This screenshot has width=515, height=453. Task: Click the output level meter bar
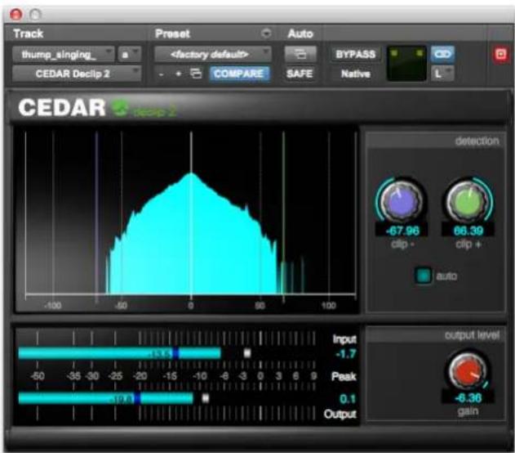pos(106,398)
